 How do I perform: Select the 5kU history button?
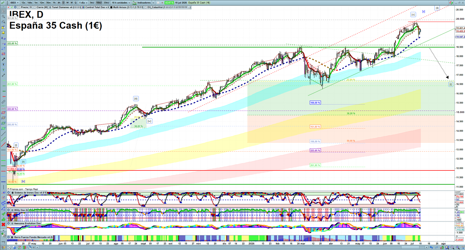pyautogui.click(x=92, y=3)
